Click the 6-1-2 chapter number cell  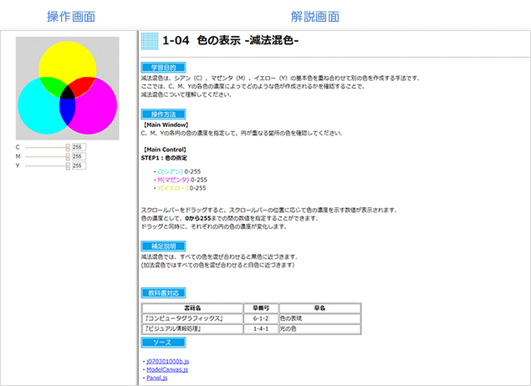(x=261, y=318)
